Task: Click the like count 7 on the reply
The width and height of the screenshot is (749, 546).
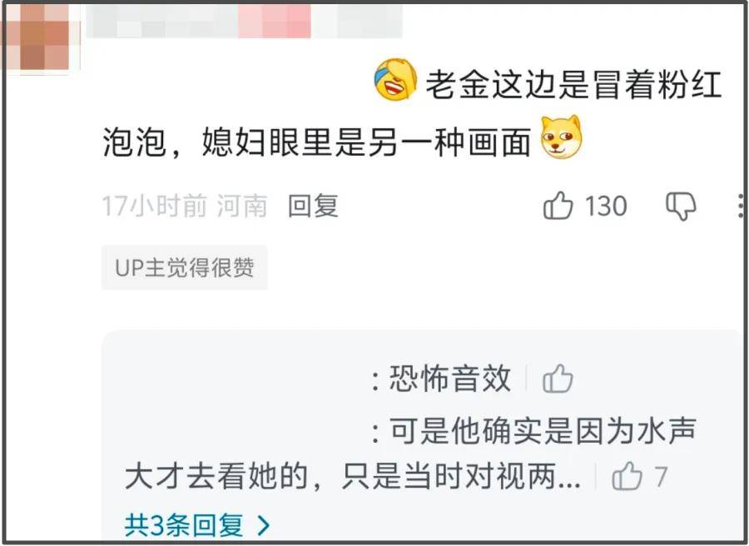Action: pyautogui.click(x=661, y=476)
